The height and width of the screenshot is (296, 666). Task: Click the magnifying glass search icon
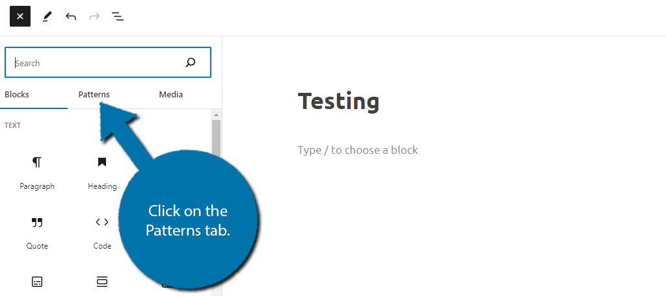(191, 63)
